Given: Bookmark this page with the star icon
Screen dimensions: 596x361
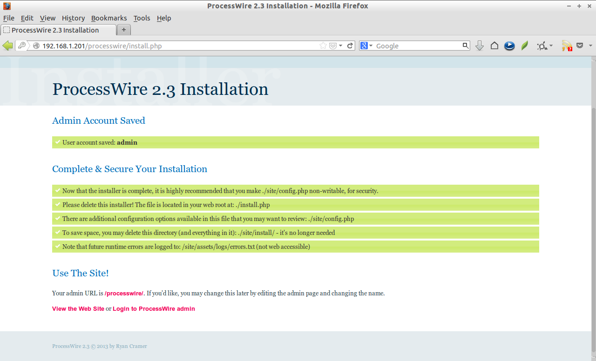Looking at the screenshot, I should (323, 46).
